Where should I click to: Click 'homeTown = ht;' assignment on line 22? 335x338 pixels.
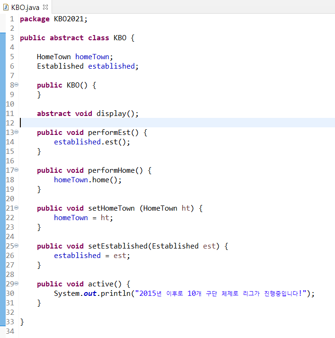point(83,218)
